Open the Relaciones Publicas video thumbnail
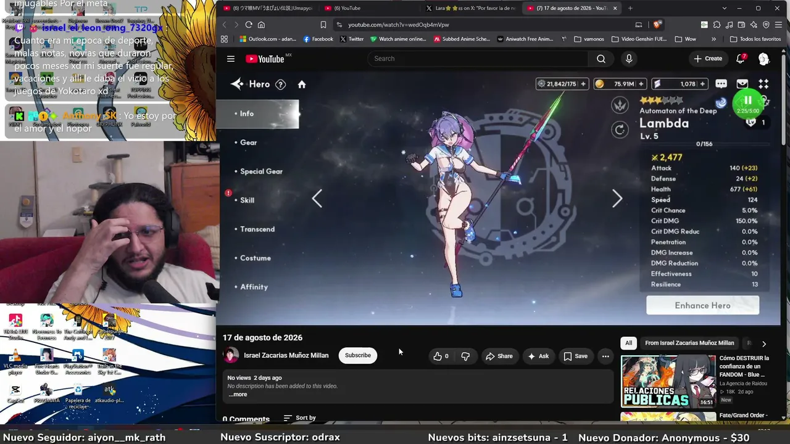This screenshot has width=790, height=444. coord(668,382)
